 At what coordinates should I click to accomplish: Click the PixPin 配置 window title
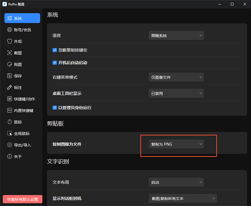click(17, 4)
